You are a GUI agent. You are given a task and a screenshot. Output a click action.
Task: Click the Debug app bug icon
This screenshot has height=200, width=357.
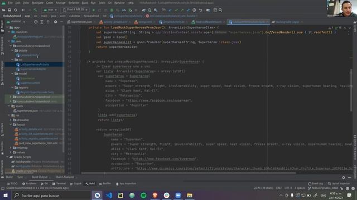point(112,10)
